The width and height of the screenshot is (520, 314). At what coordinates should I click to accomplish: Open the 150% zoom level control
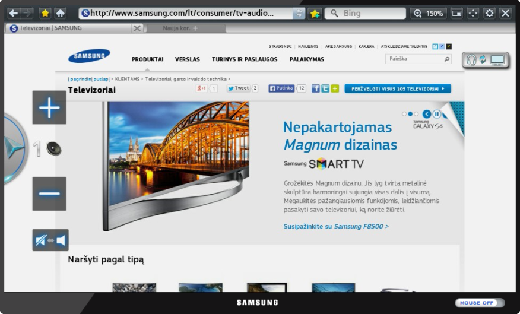(428, 13)
